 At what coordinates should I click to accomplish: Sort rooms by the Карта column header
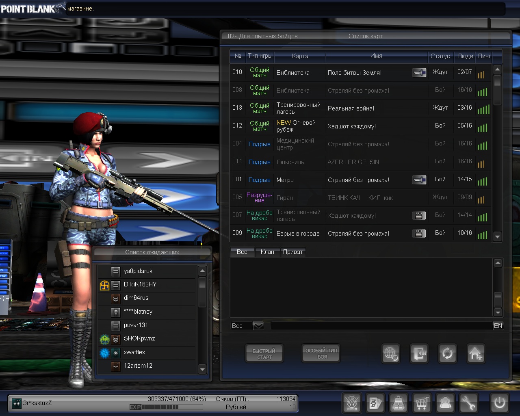coord(300,56)
